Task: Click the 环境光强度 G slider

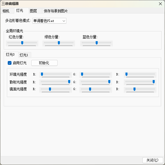Action: (x=96, y=75)
